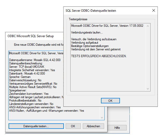Select the TESTS ERFOLGREICH ABGESCHLOSSEN line
163x140 pixels.
point(99,56)
